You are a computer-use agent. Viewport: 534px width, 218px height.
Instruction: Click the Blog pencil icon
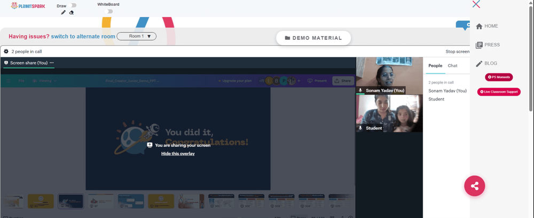pyautogui.click(x=479, y=64)
